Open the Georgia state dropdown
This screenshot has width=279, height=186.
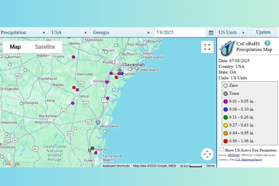[122, 32]
